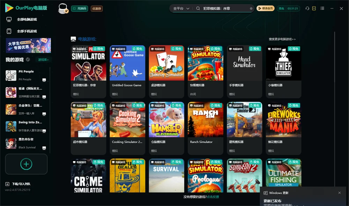Open the 建筑模拟器 game card
This screenshot has width=349, height=206.
click(244, 128)
